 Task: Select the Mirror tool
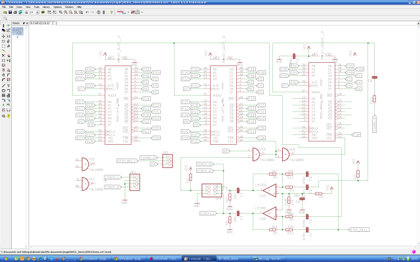point(3,41)
